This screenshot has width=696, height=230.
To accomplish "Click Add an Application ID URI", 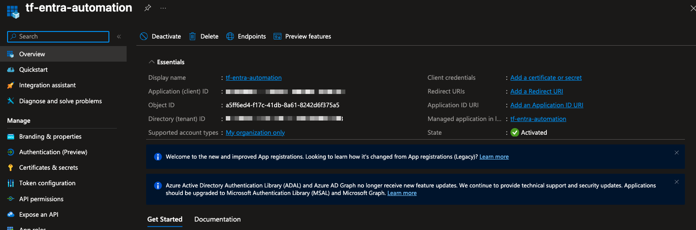I will [x=547, y=105].
